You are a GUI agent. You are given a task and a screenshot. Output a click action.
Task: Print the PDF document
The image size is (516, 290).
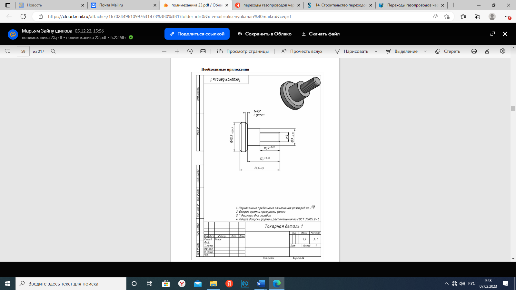click(474, 51)
